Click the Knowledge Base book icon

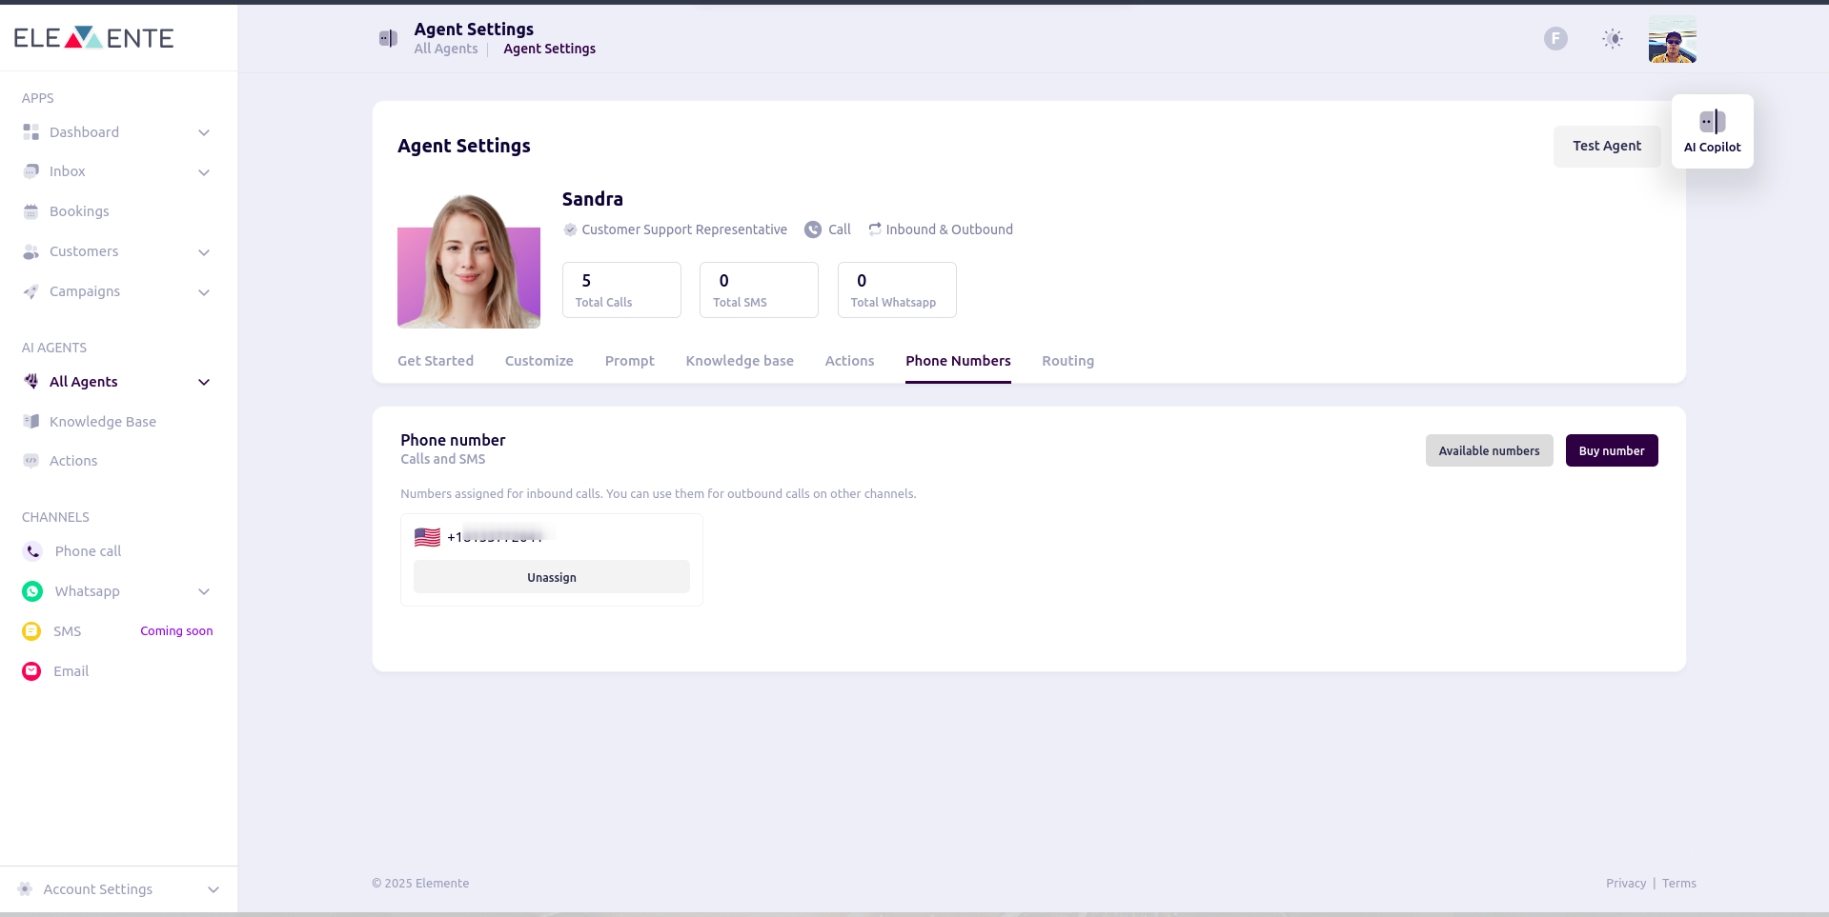click(x=31, y=422)
